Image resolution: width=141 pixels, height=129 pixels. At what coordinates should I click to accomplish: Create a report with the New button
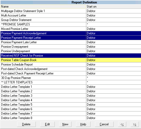click(65, 124)
